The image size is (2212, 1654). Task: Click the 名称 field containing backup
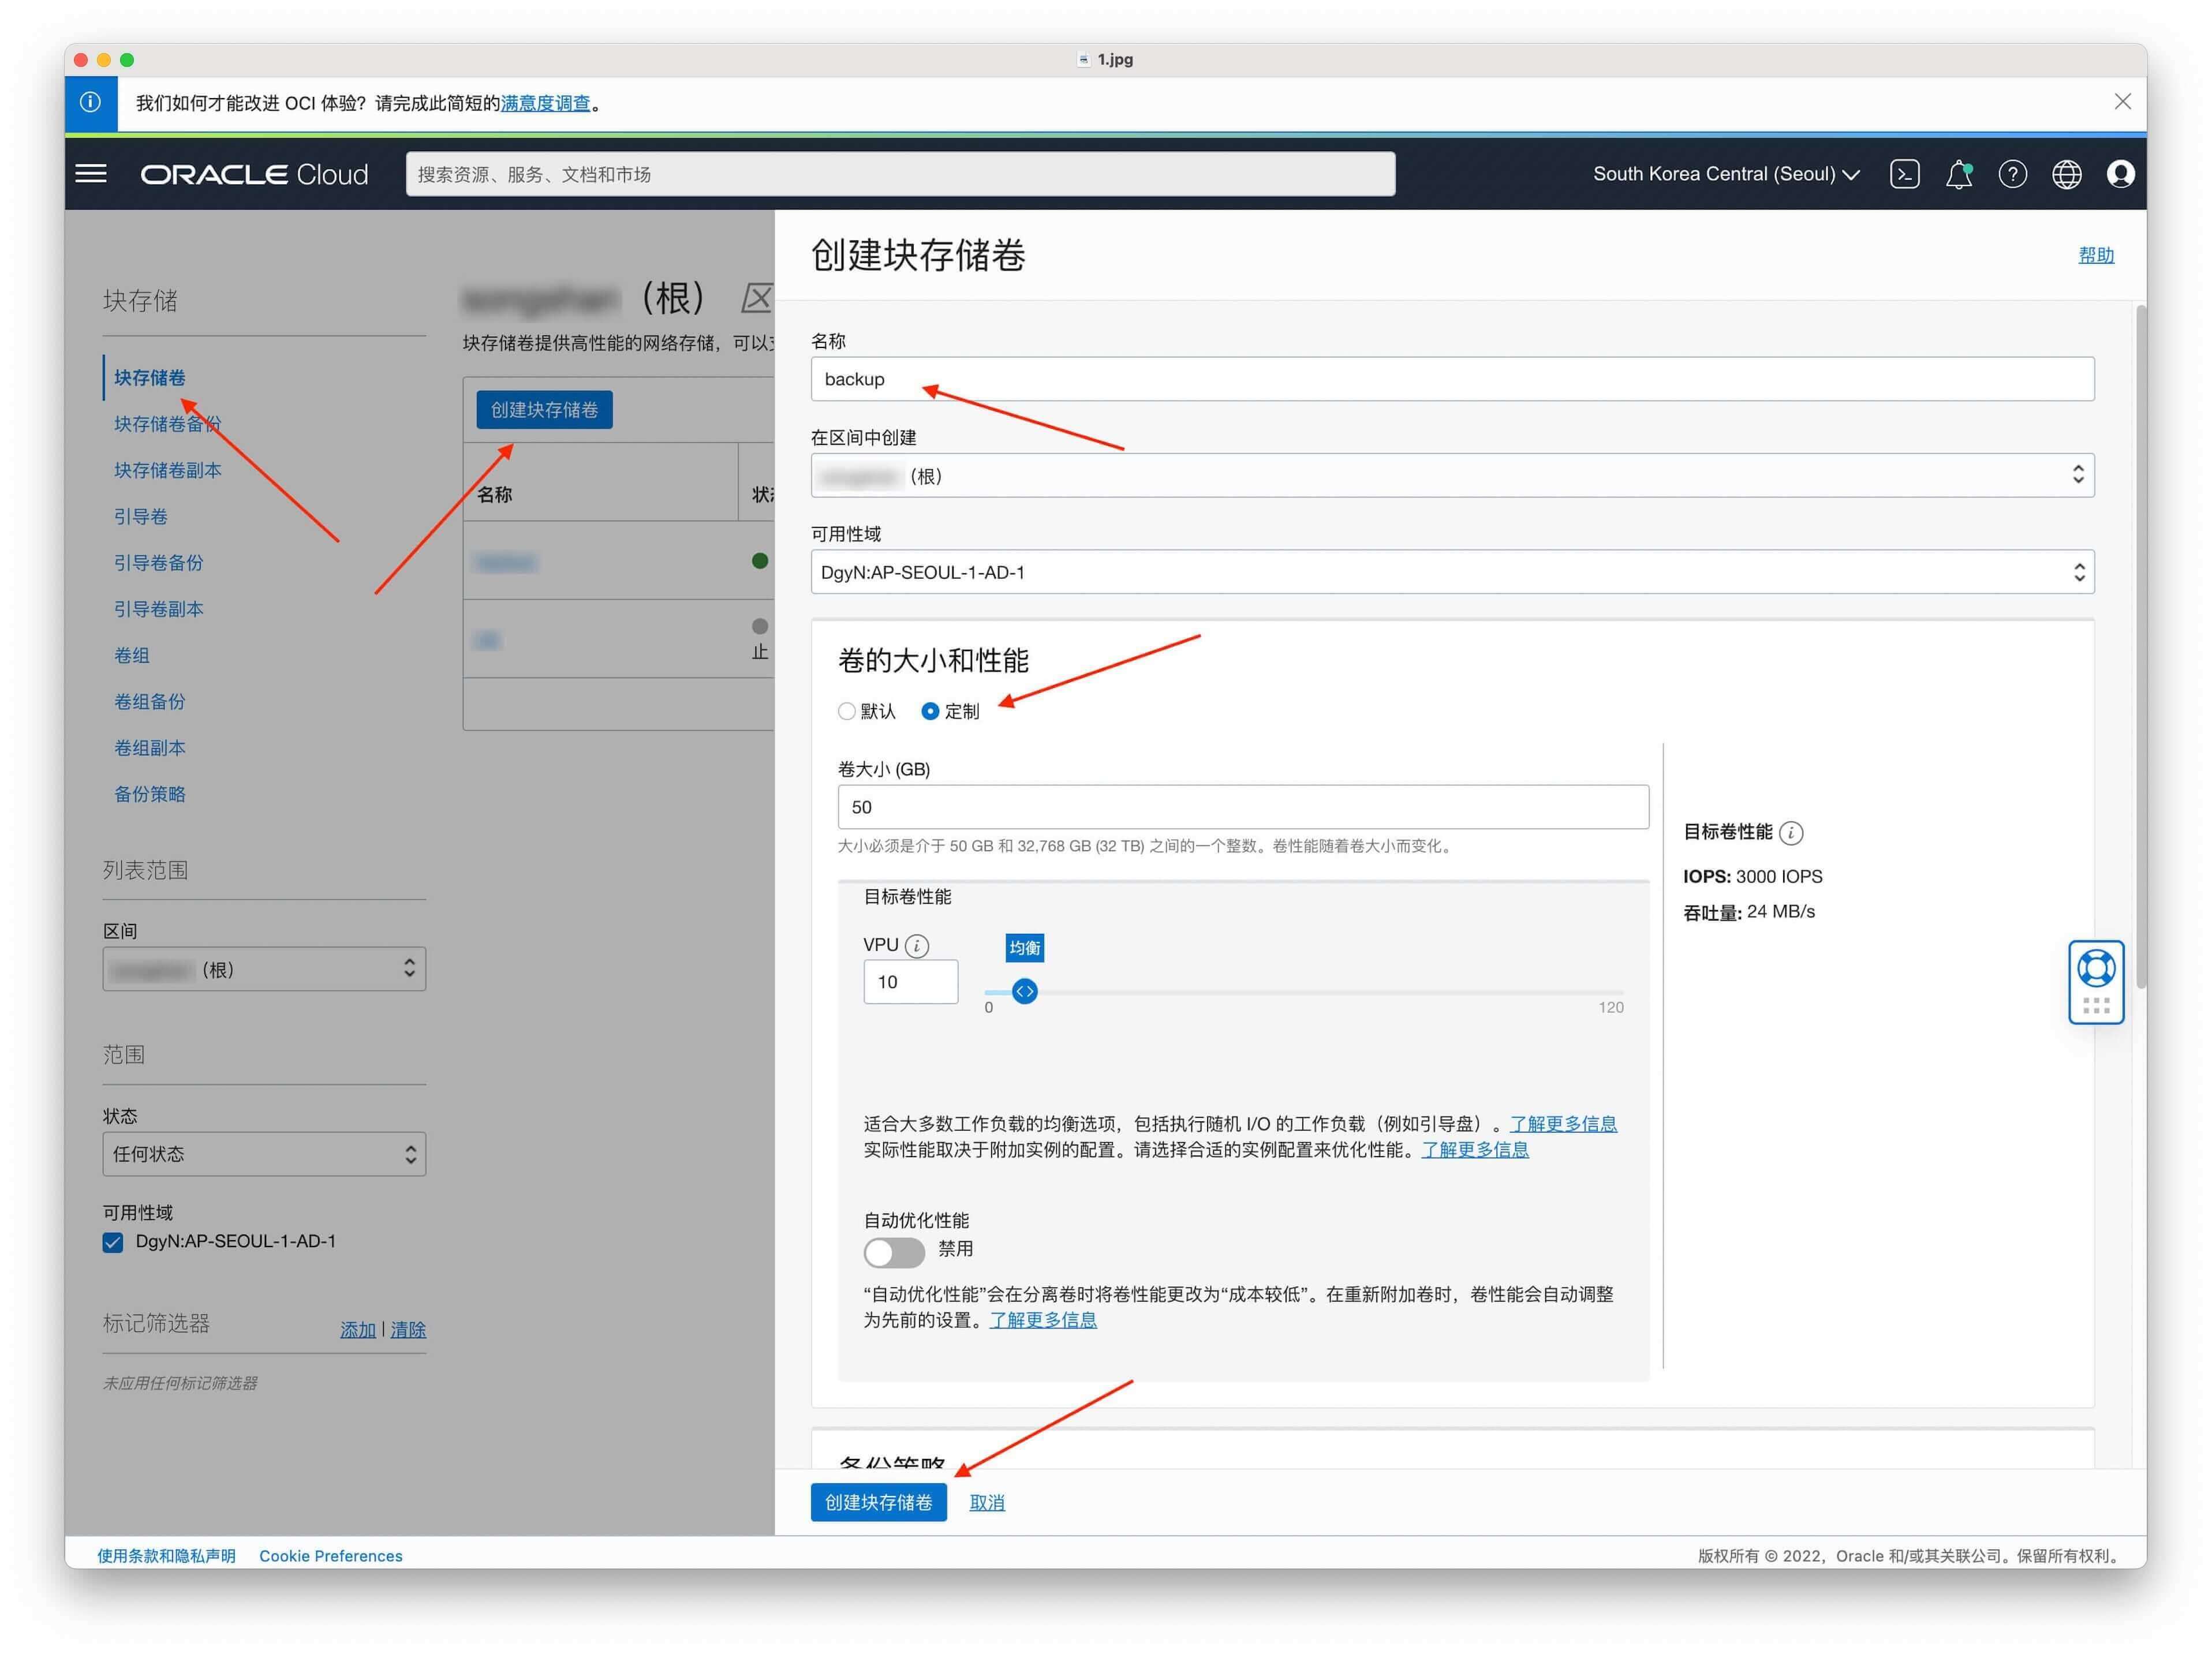(1452, 379)
